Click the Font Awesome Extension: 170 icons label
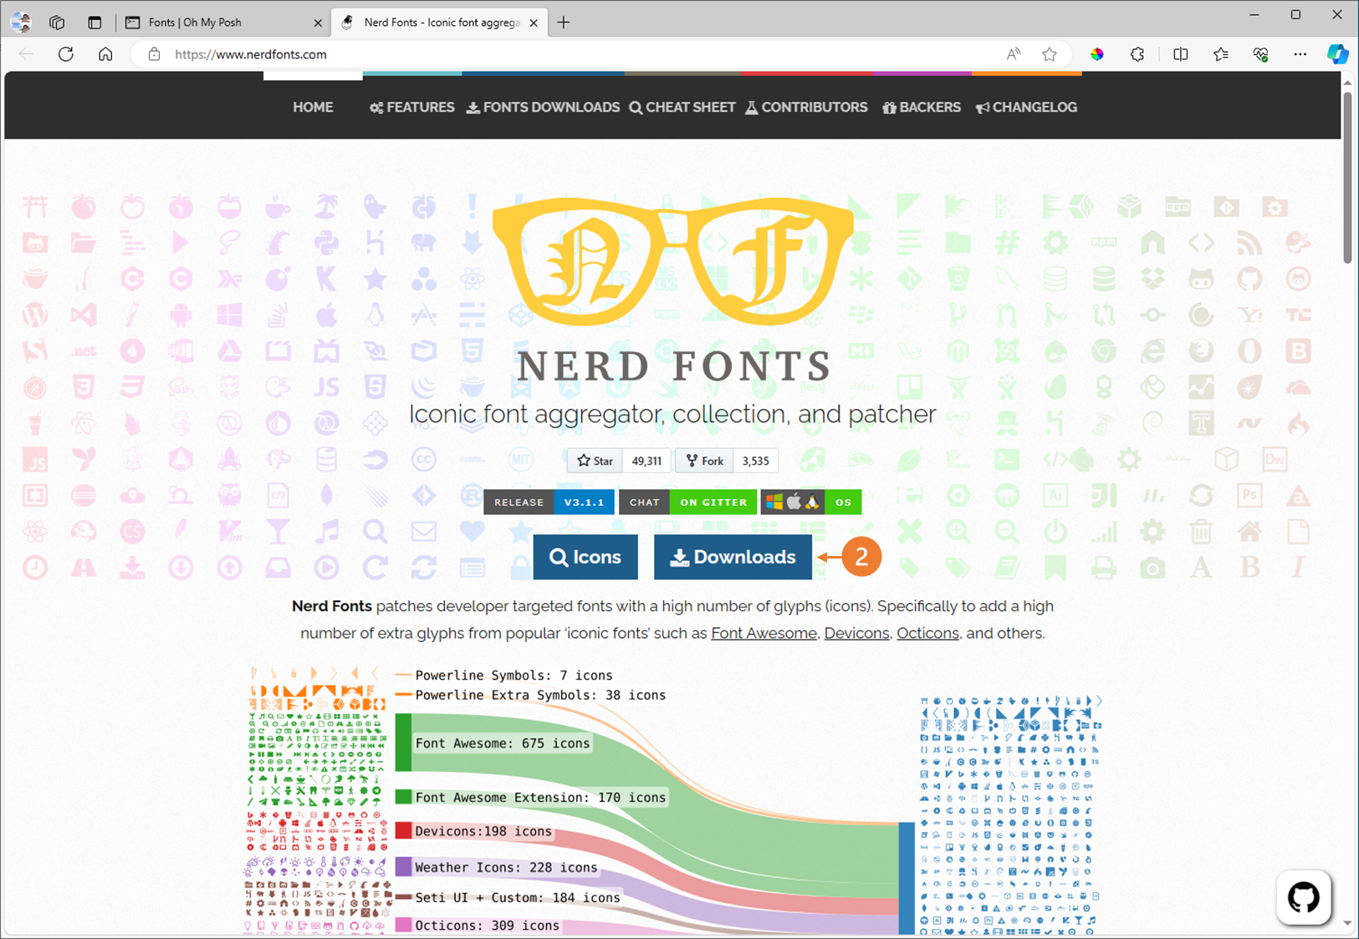The height and width of the screenshot is (939, 1359). (540, 798)
